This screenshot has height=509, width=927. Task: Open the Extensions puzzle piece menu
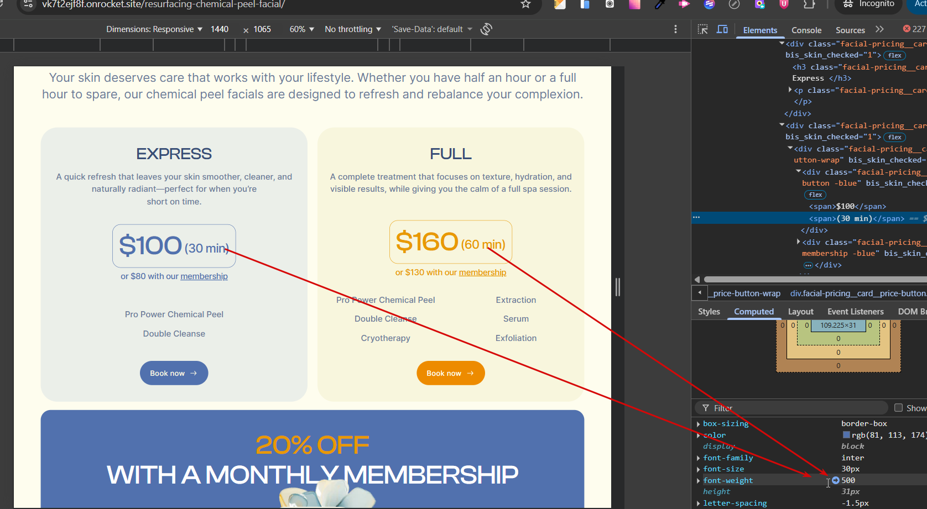809,4
